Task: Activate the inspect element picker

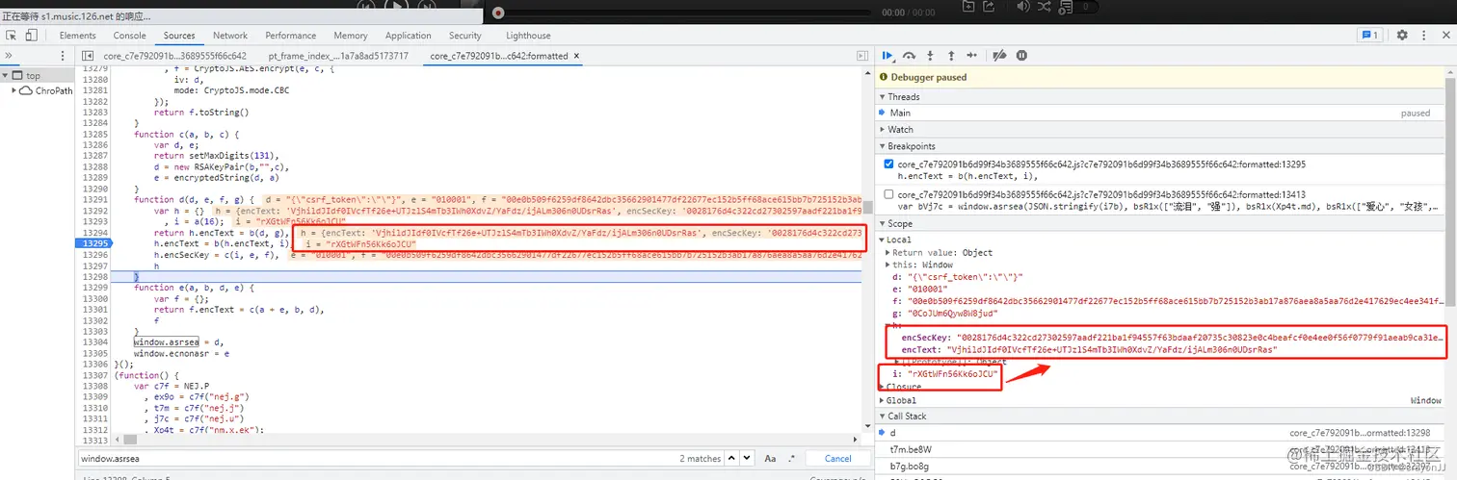Action: [x=11, y=36]
